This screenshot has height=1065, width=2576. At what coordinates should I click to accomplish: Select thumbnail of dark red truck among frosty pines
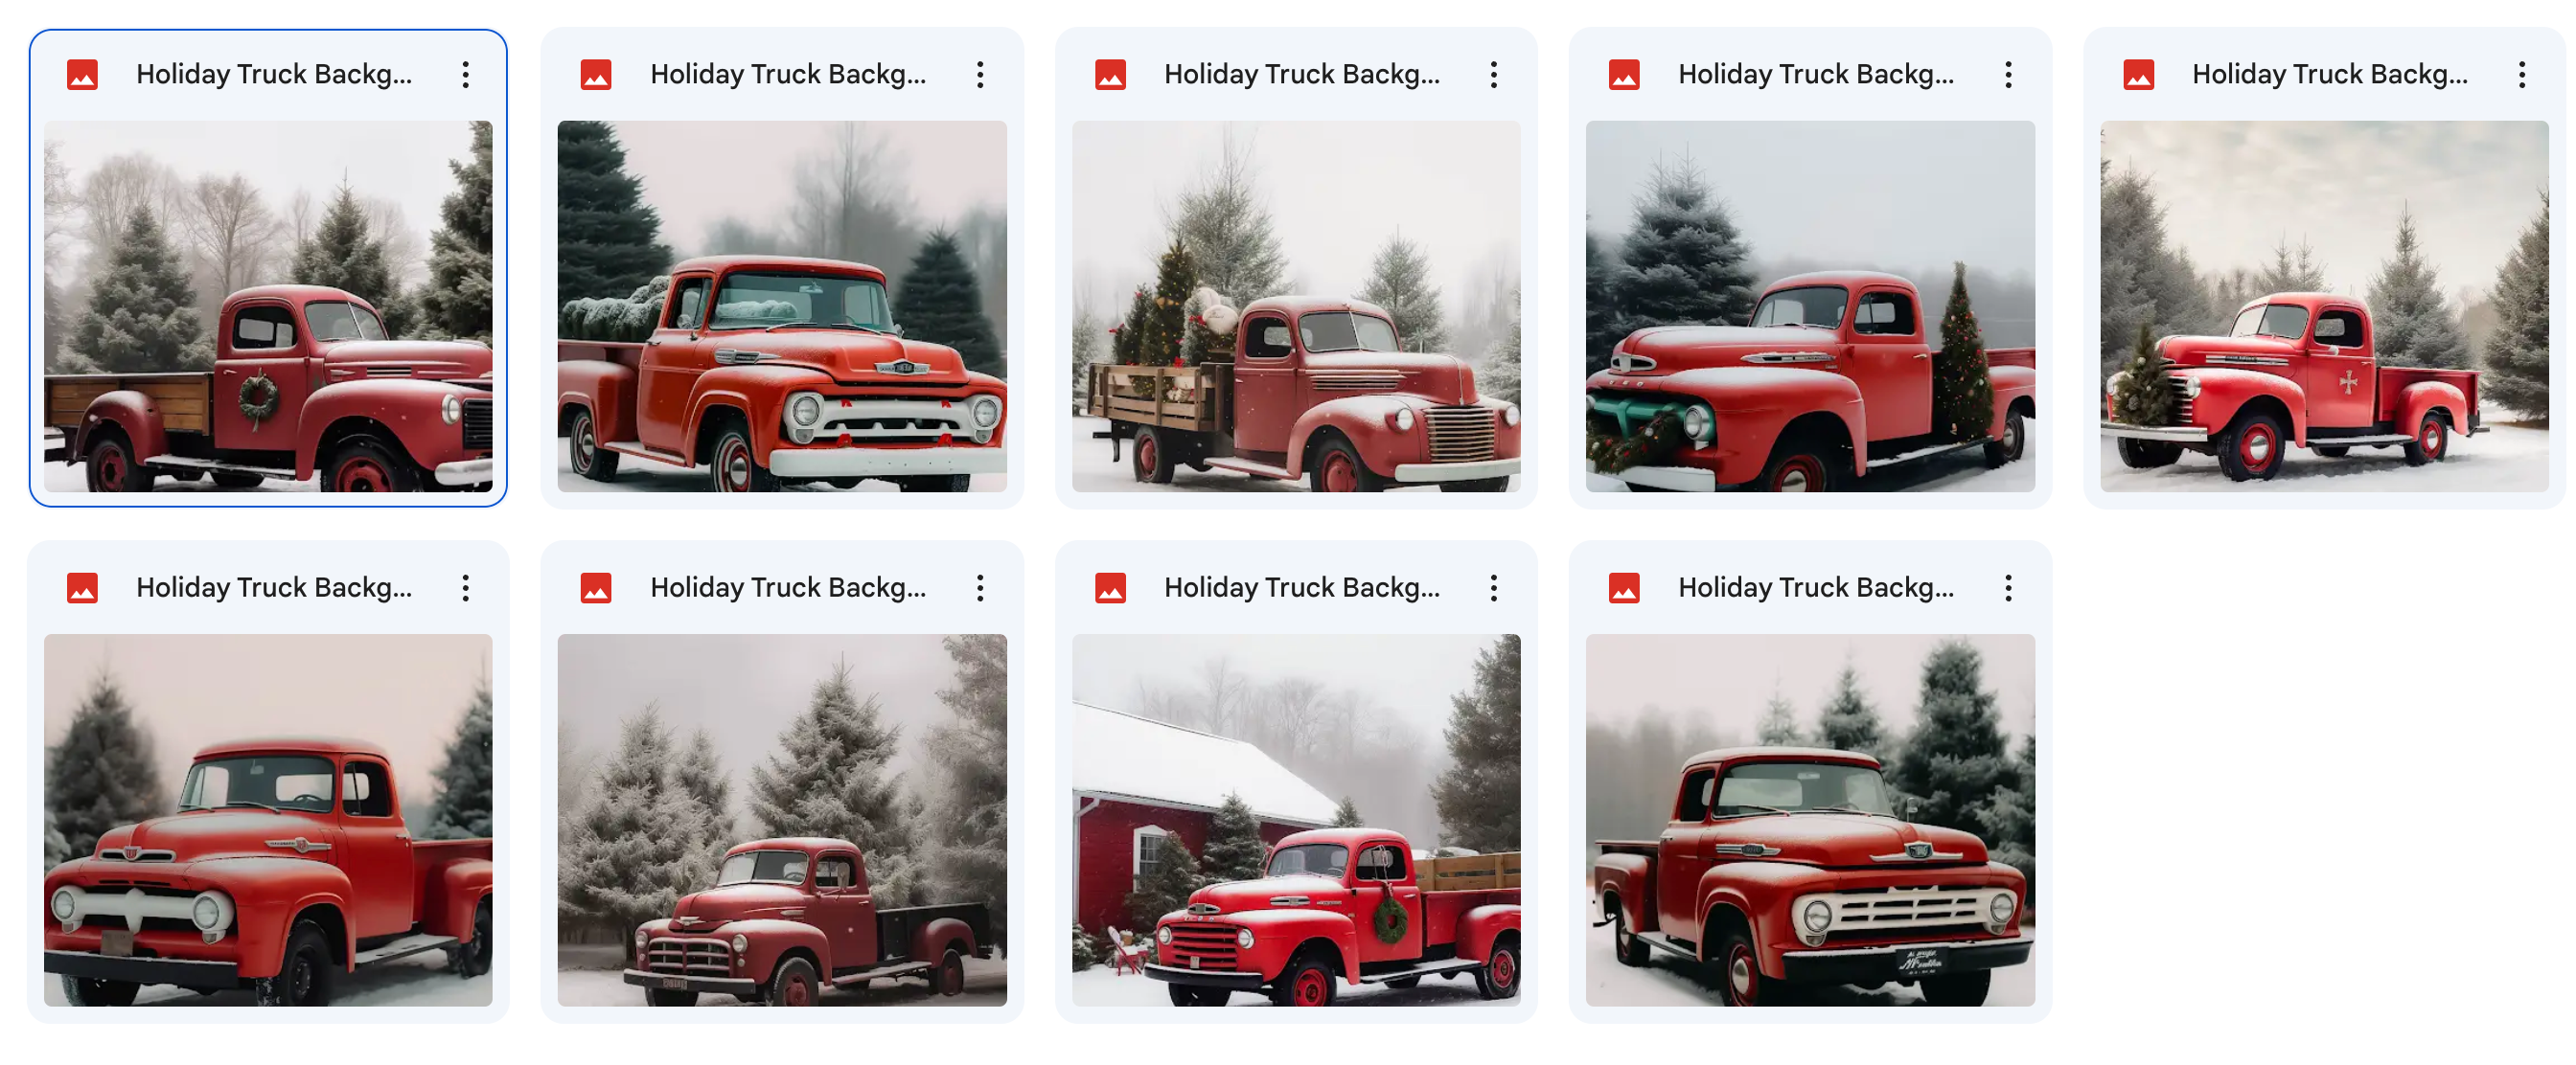[782, 820]
